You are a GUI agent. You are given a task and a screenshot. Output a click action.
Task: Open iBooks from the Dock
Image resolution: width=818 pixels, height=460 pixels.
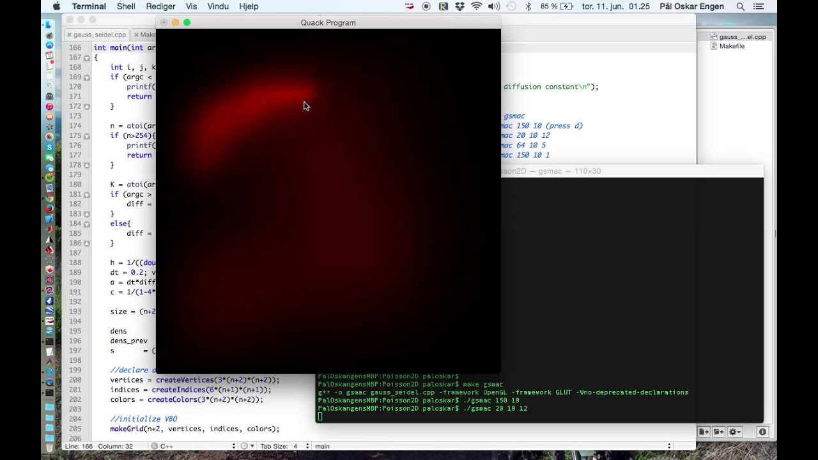tap(50, 116)
